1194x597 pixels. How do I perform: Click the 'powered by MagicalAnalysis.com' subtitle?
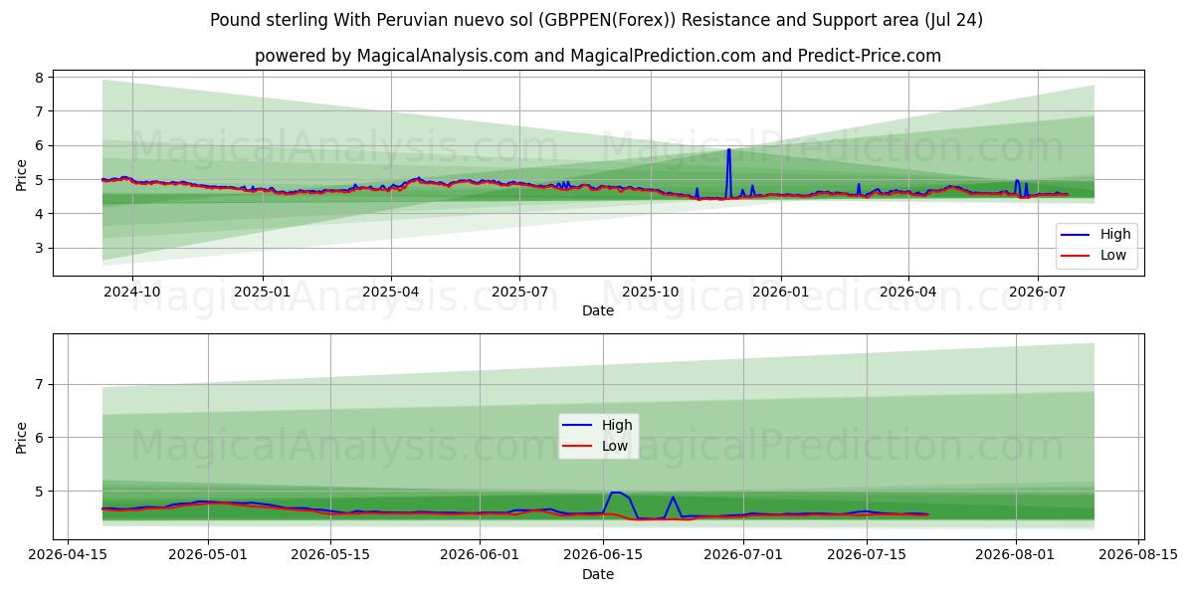click(x=597, y=56)
